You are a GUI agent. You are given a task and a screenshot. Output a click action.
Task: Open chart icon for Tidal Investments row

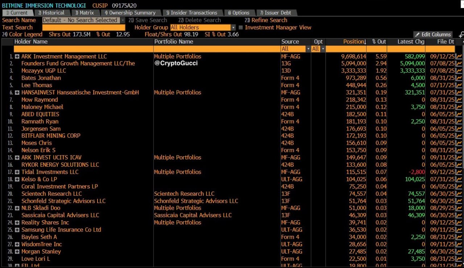click(x=459, y=172)
